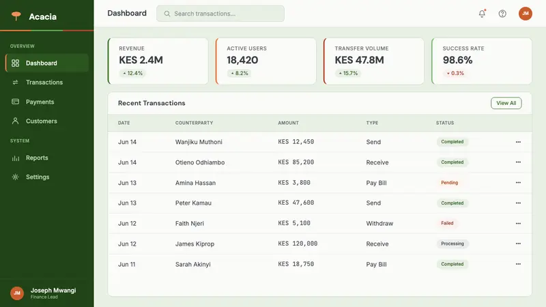This screenshot has height=307, width=546.
Task: Click the Jun 11 date cell
Action: pos(126,264)
